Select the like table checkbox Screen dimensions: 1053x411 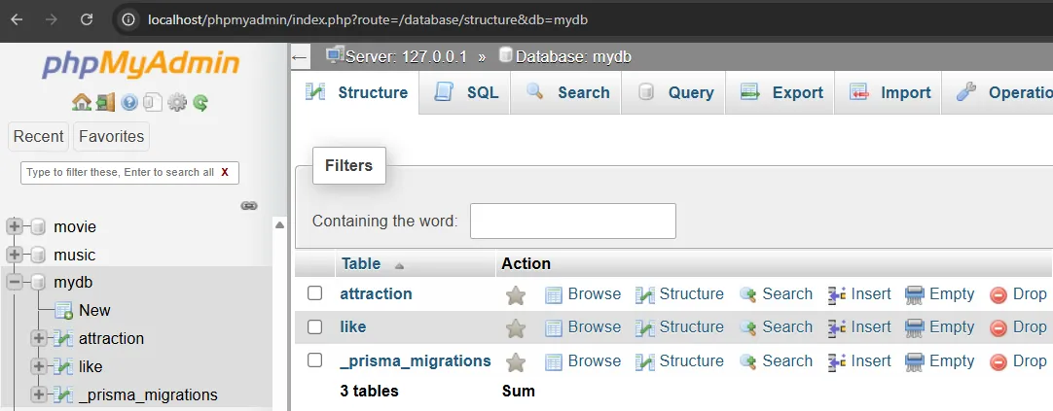314,327
